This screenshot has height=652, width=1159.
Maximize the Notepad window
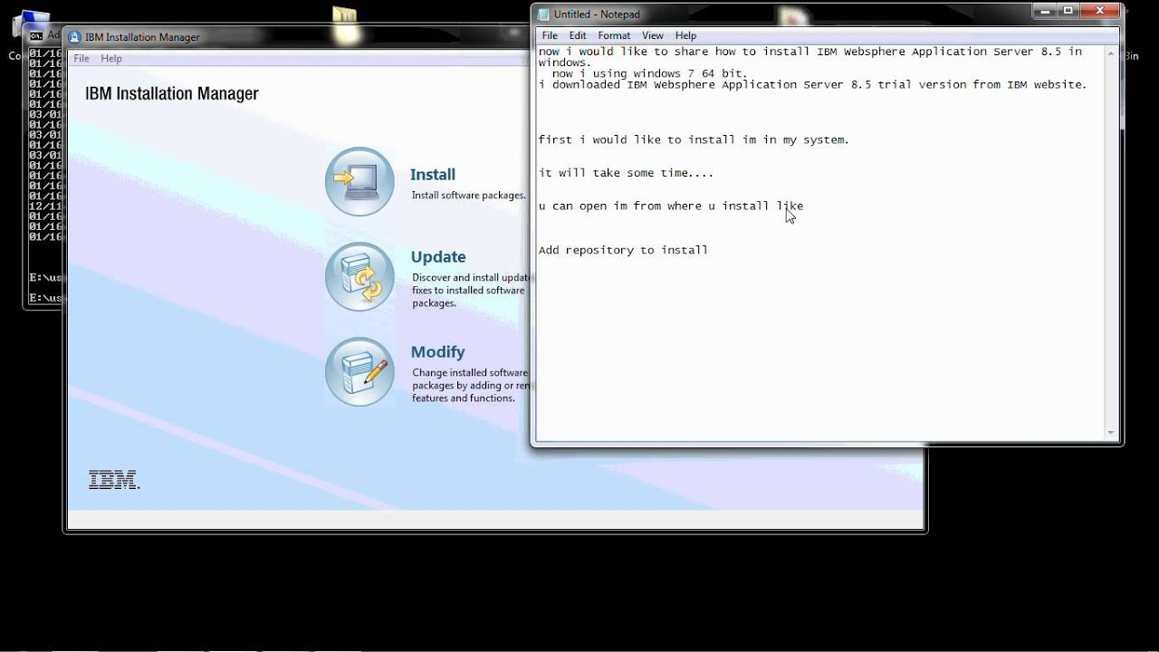[1068, 11]
